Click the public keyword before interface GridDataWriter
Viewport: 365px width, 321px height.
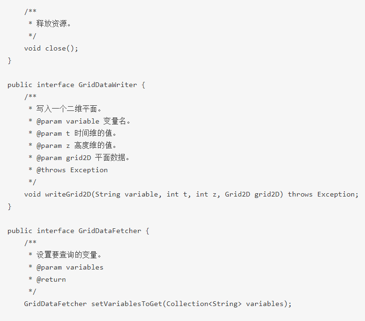pyautogui.click(x=20, y=85)
